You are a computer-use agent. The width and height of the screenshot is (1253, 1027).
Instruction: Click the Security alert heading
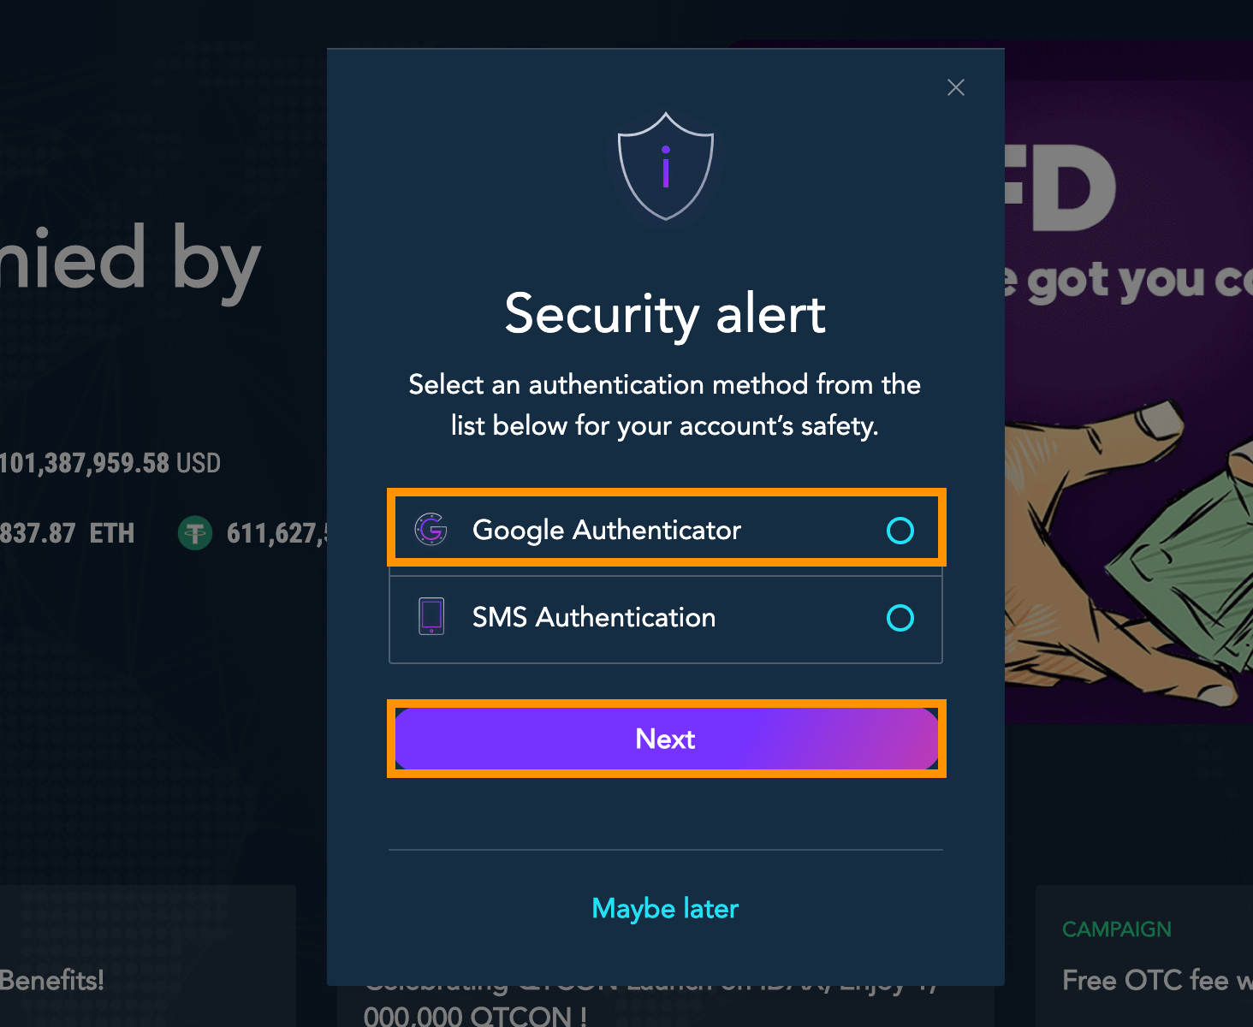[x=665, y=314]
